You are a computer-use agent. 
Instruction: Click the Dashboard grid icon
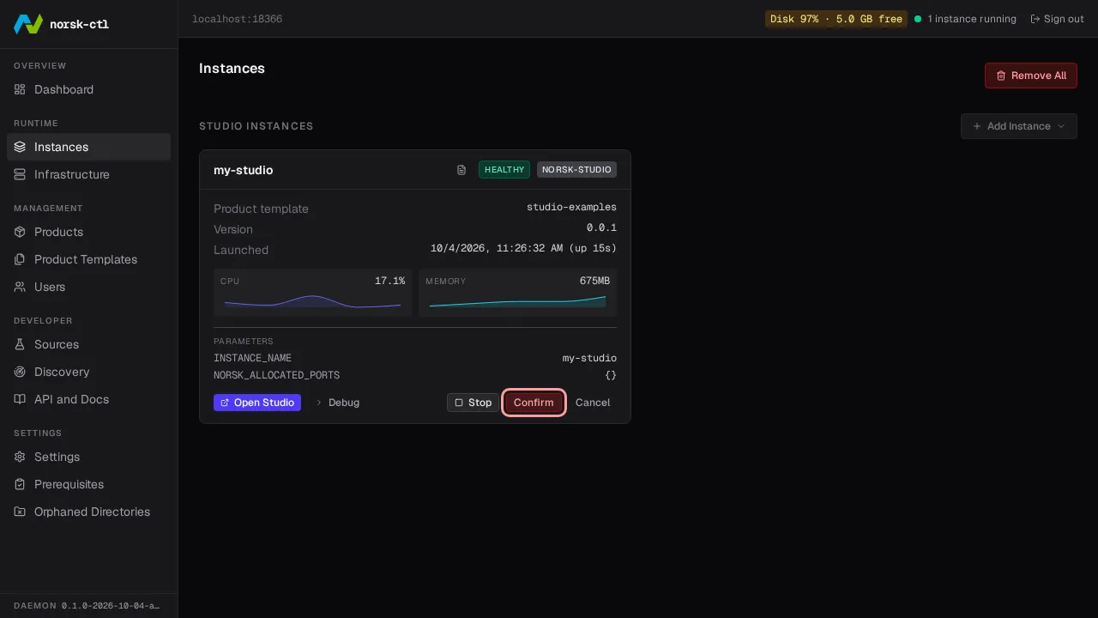[20, 89]
